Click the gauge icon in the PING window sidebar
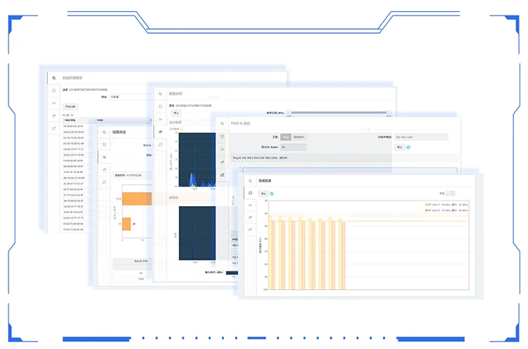 pyautogui.click(x=222, y=149)
